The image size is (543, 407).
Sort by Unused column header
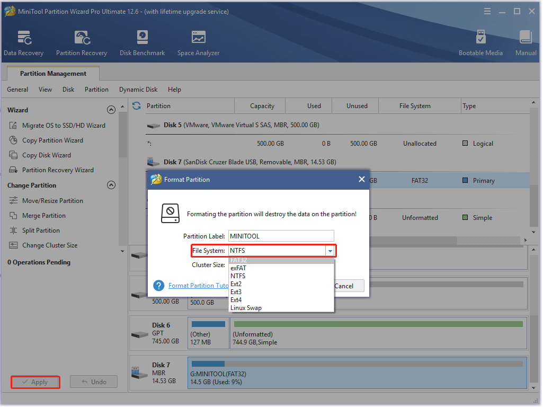pos(355,105)
